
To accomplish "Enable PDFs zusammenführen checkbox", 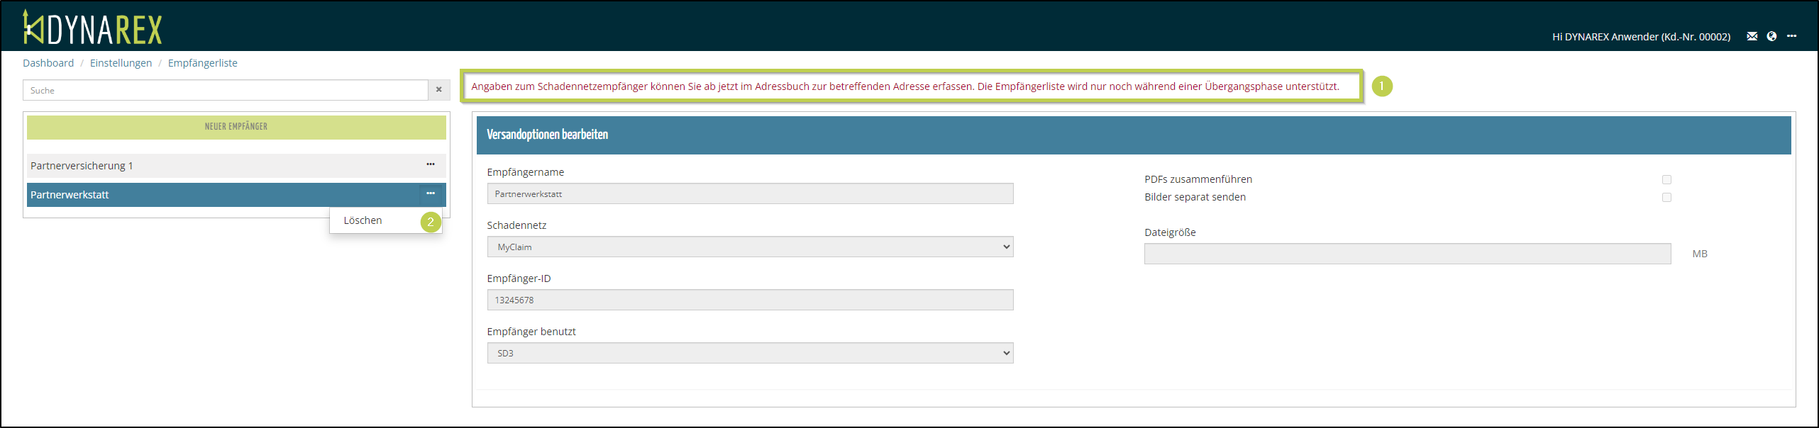I will pos(1666,180).
